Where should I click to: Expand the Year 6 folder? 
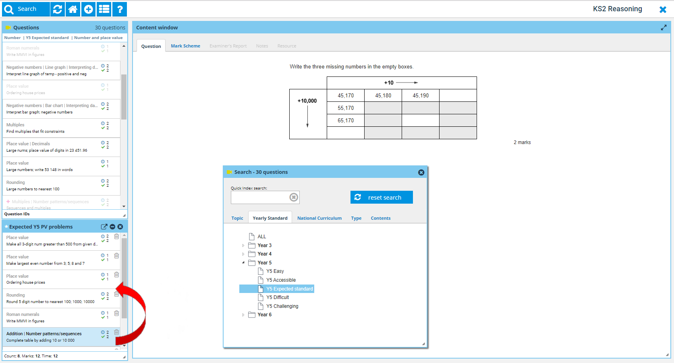point(243,315)
